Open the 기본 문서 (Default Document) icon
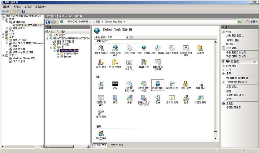 tap(200, 85)
